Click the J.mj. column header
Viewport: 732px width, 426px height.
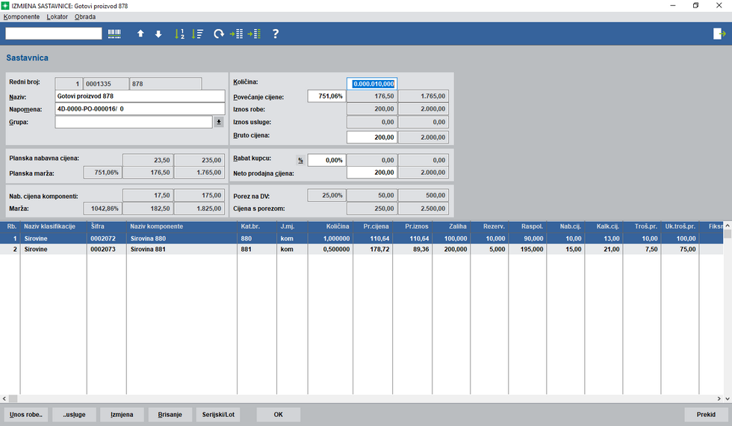tap(292, 226)
